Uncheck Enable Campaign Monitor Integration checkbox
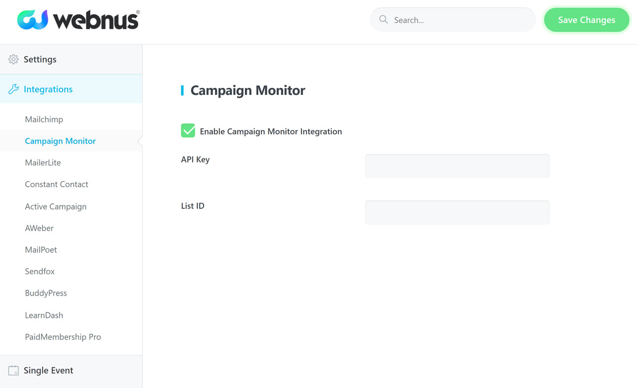 [x=188, y=131]
